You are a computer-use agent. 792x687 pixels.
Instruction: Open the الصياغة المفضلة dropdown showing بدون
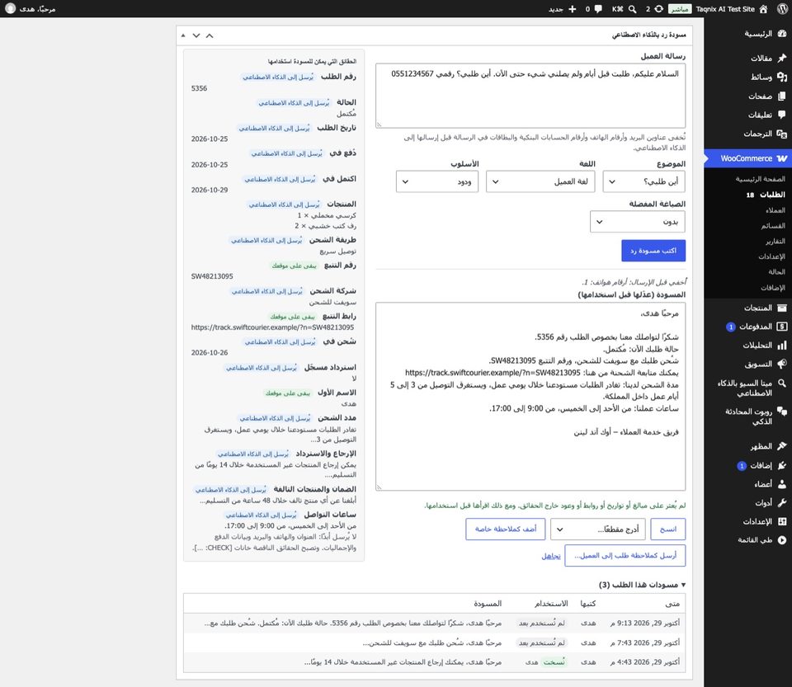click(x=638, y=222)
